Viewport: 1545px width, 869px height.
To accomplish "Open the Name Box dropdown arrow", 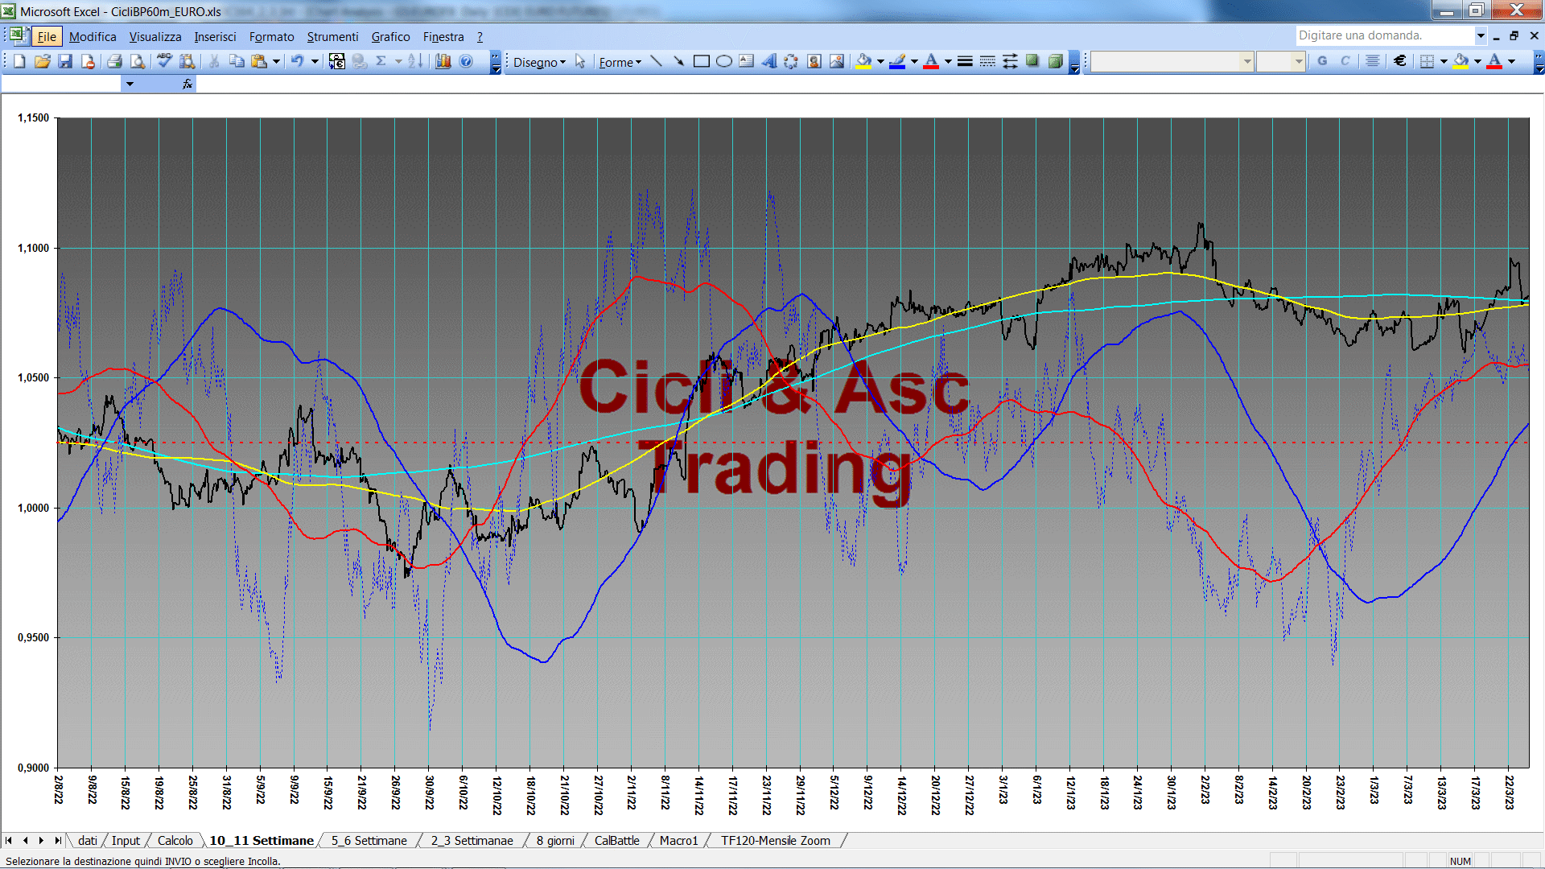I will (x=130, y=84).
